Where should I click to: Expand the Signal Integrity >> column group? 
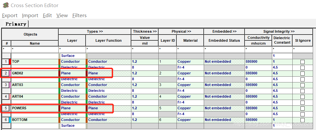pos(279,32)
